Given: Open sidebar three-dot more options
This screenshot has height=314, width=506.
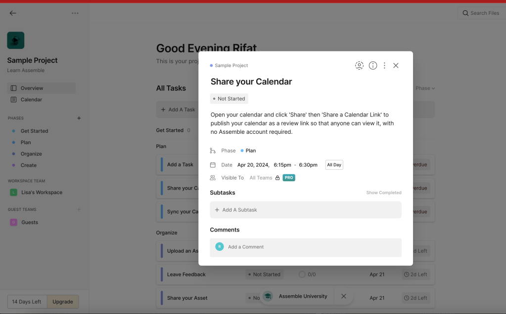Looking at the screenshot, I should pos(75,13).
